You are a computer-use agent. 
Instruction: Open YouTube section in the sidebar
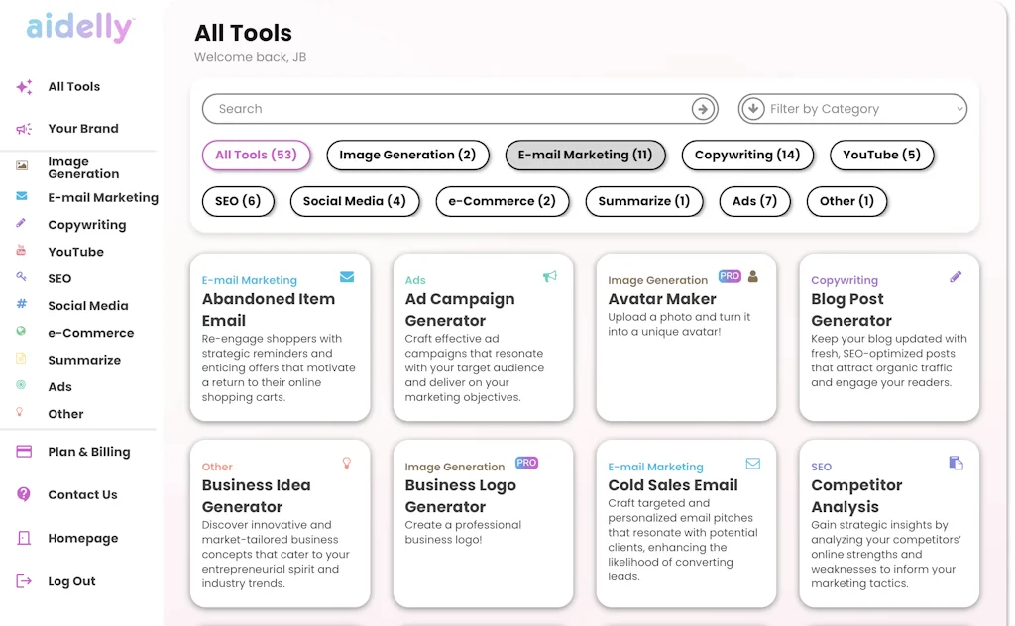click(x=75, y=252)
